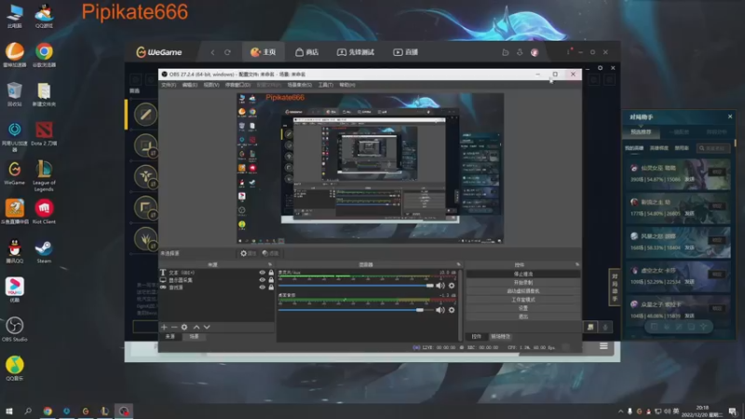Toggle visibility of 文本 (GDI+) source
The width and height of the screenshot is (745, 419).
[262, 273]
